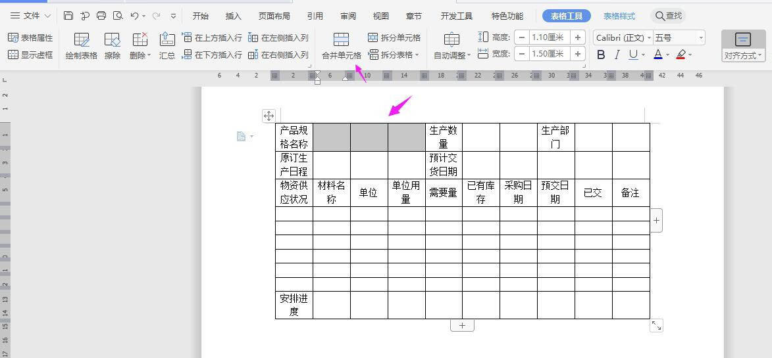Open the 五号 font size dropdown
This screenshot has width=772, height=358.
(679, 38)
